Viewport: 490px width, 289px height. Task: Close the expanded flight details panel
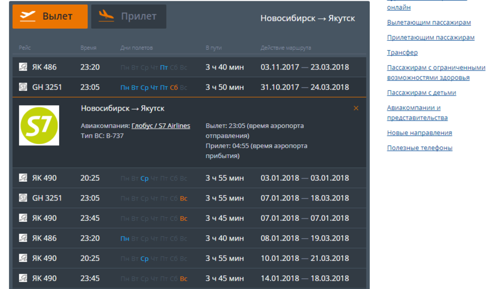(356, 108)
